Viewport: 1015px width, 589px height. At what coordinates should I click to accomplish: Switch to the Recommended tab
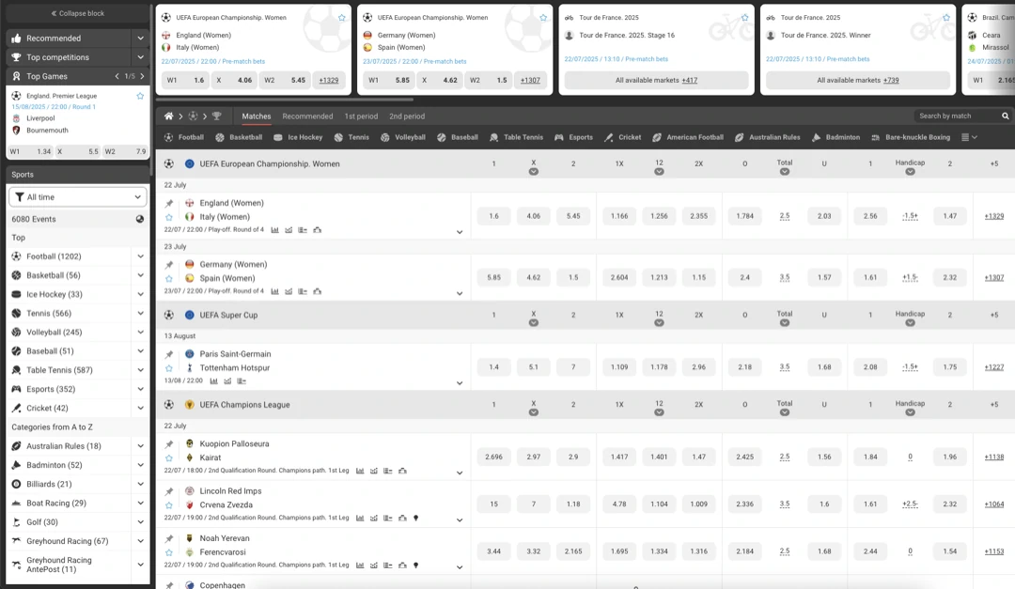(x=307, y=116)
